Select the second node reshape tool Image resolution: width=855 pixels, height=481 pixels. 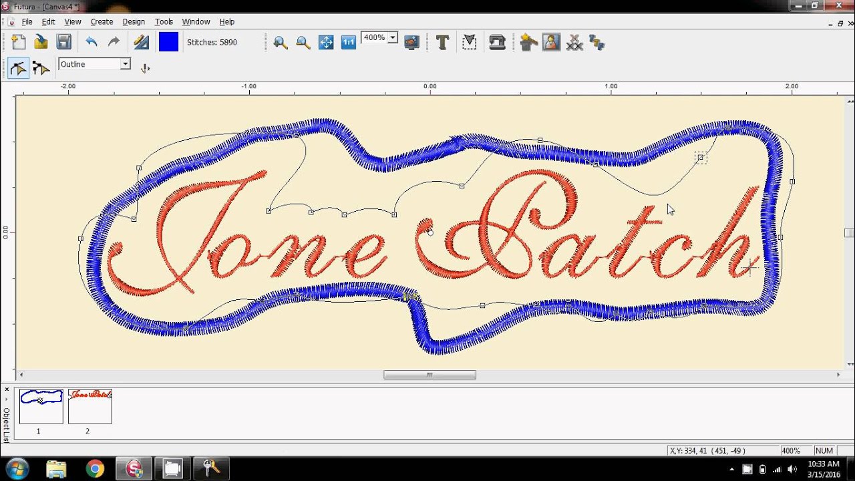click(x=41, y=67)
